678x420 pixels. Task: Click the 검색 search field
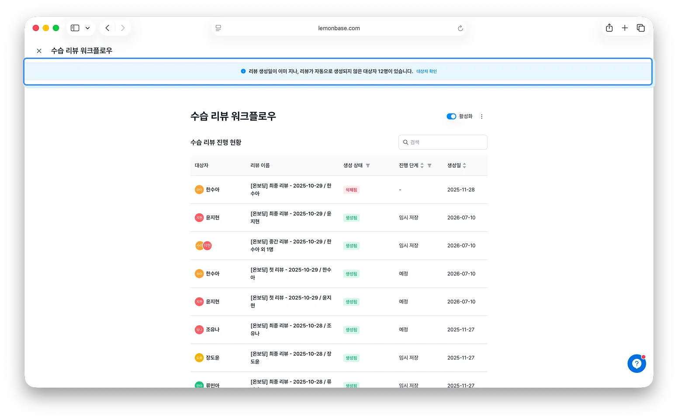(443, 142)
